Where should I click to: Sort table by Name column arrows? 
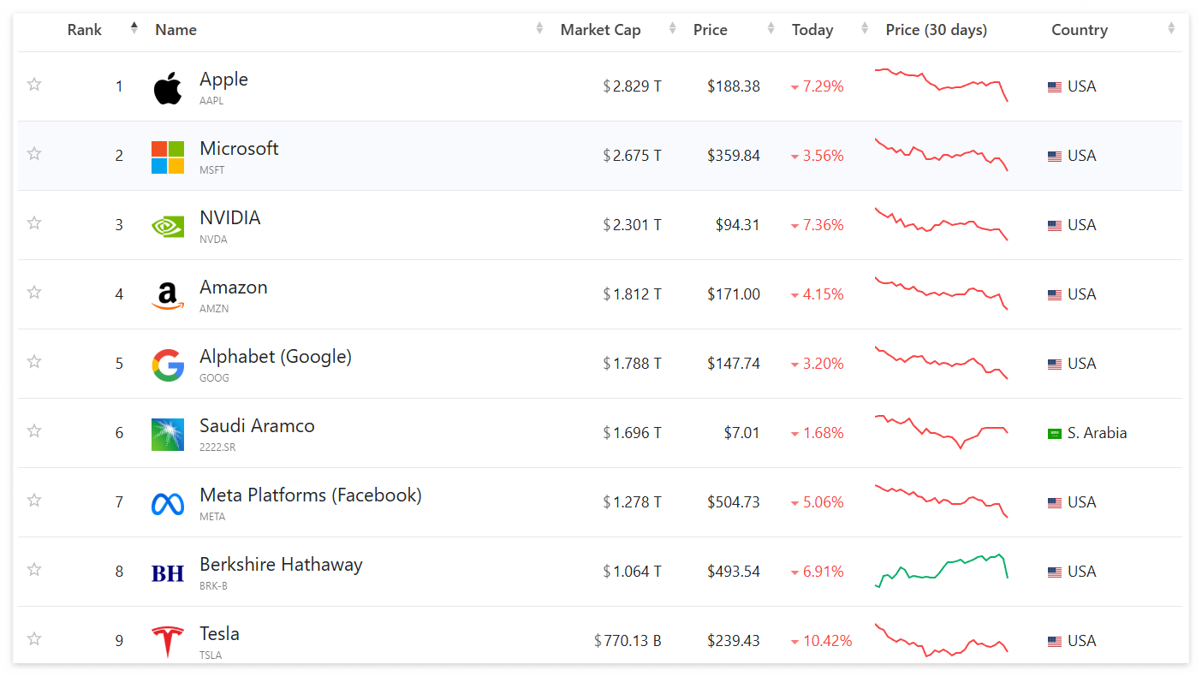(x=539, y=28)
